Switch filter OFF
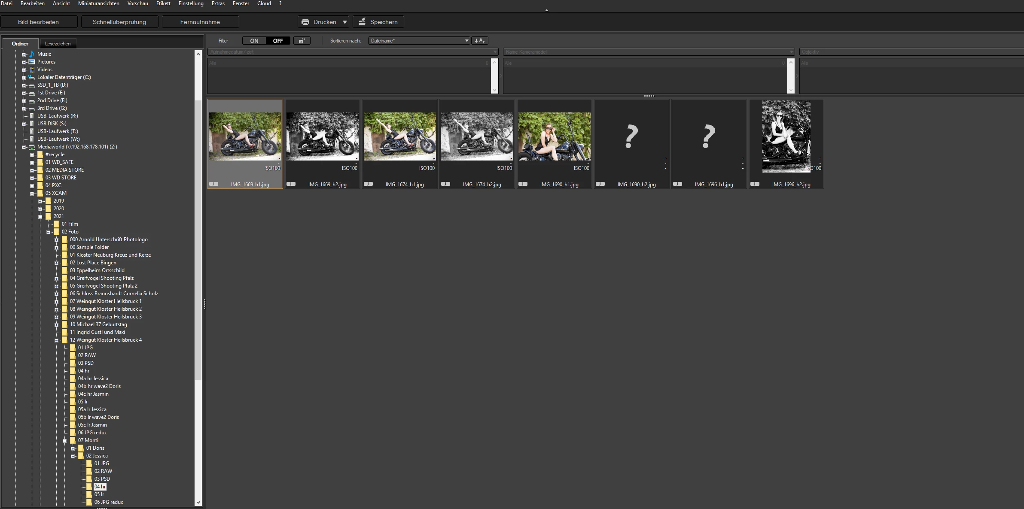The height and width of the screenshot is (509, 1024). click(278, 41)
